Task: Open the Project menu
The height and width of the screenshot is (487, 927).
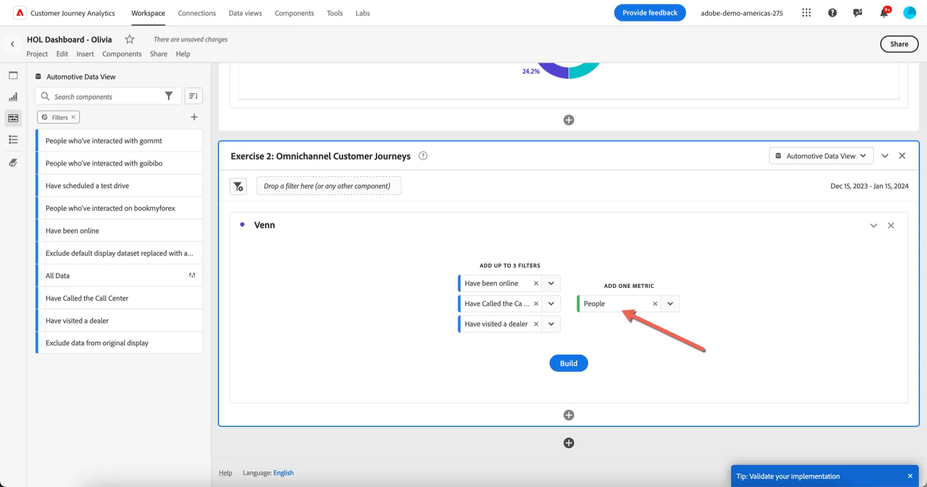Action: point(37,54)
